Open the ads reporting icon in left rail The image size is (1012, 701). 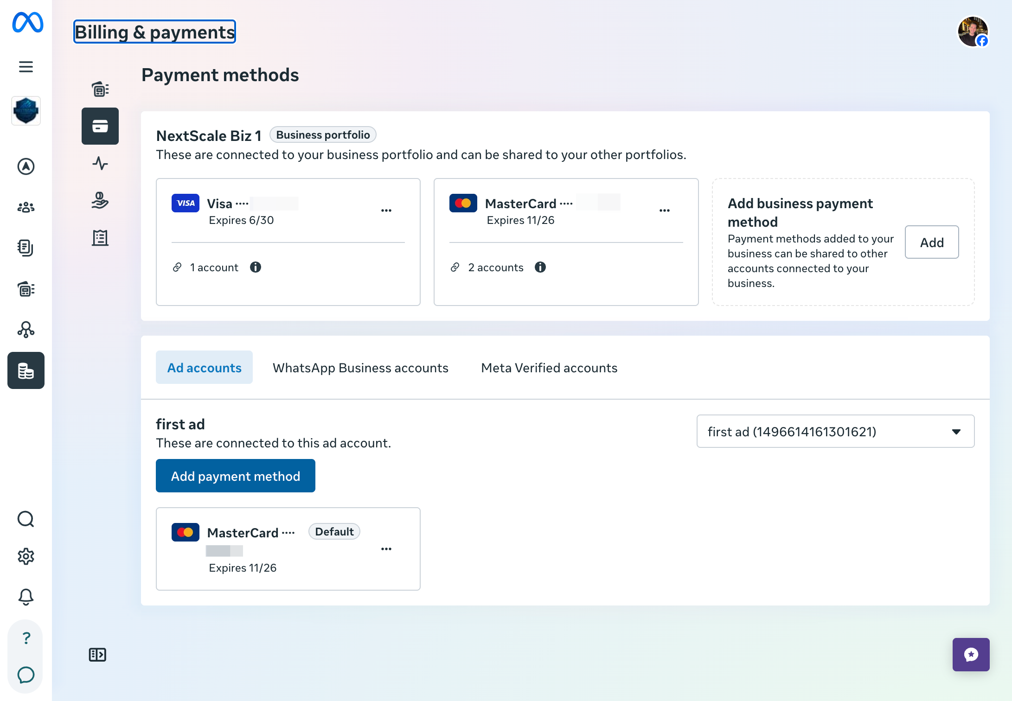click(x=26, y=289)
